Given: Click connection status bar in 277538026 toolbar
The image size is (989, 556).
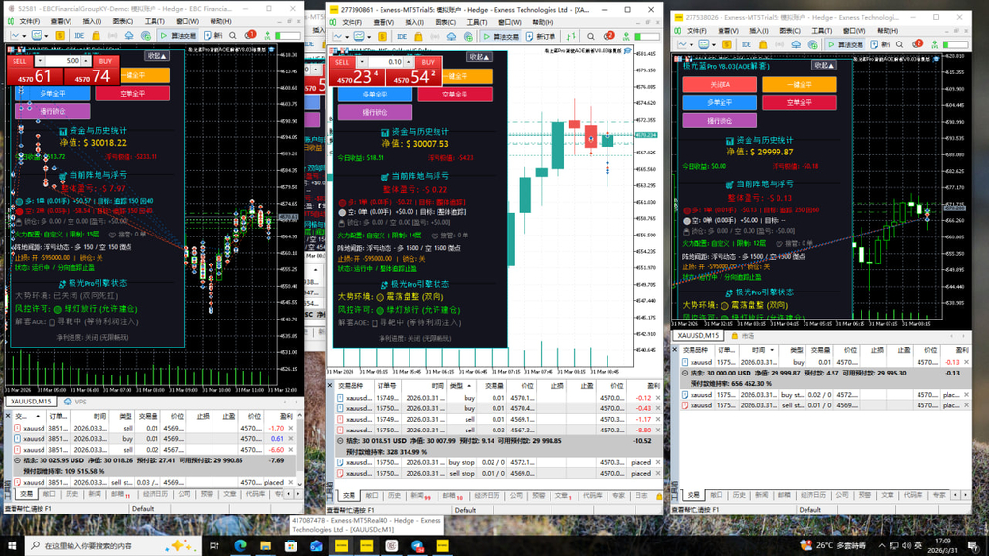Looking at the screenshot, I should pos(955,44).
